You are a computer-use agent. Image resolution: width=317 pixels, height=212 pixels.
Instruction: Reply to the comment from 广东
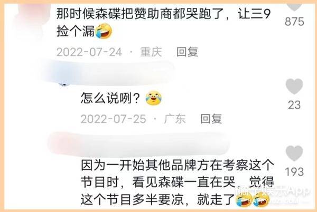click(211, 119)
